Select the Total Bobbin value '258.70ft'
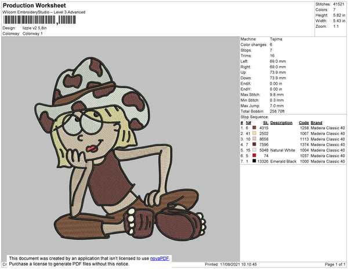348x269 pixels. coord(277,111)
